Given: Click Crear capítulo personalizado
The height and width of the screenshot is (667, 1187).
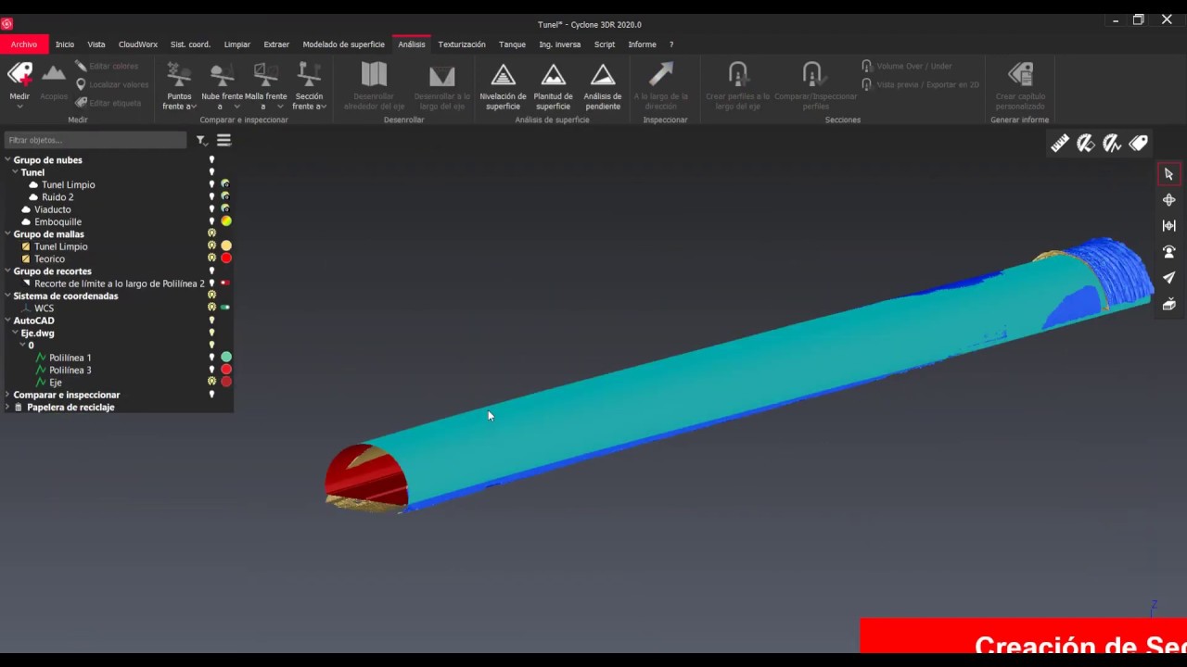Looking at the screenshot, I should coord(1020,85).
